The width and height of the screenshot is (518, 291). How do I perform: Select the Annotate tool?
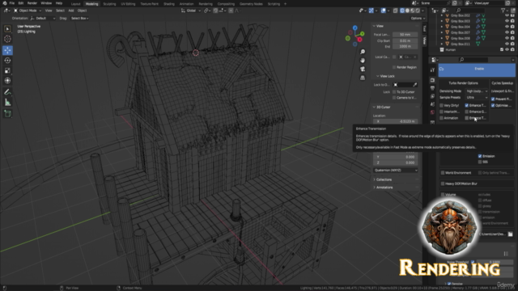[x=7, y=92]
